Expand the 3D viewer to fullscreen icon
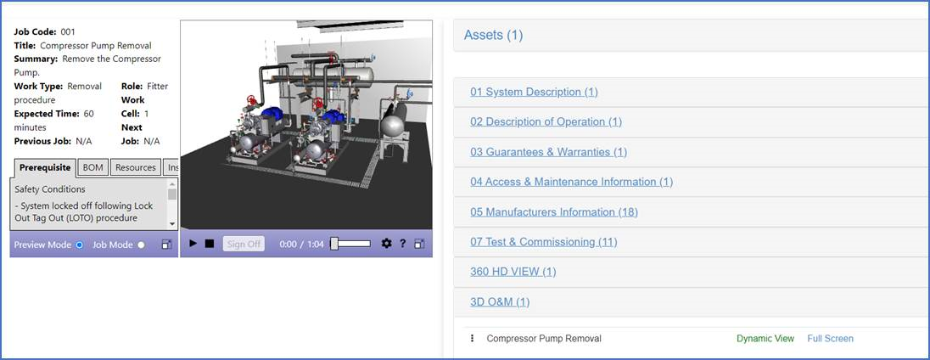The width and height of the screenshot is (930, 360). click(x=419, y=244)
